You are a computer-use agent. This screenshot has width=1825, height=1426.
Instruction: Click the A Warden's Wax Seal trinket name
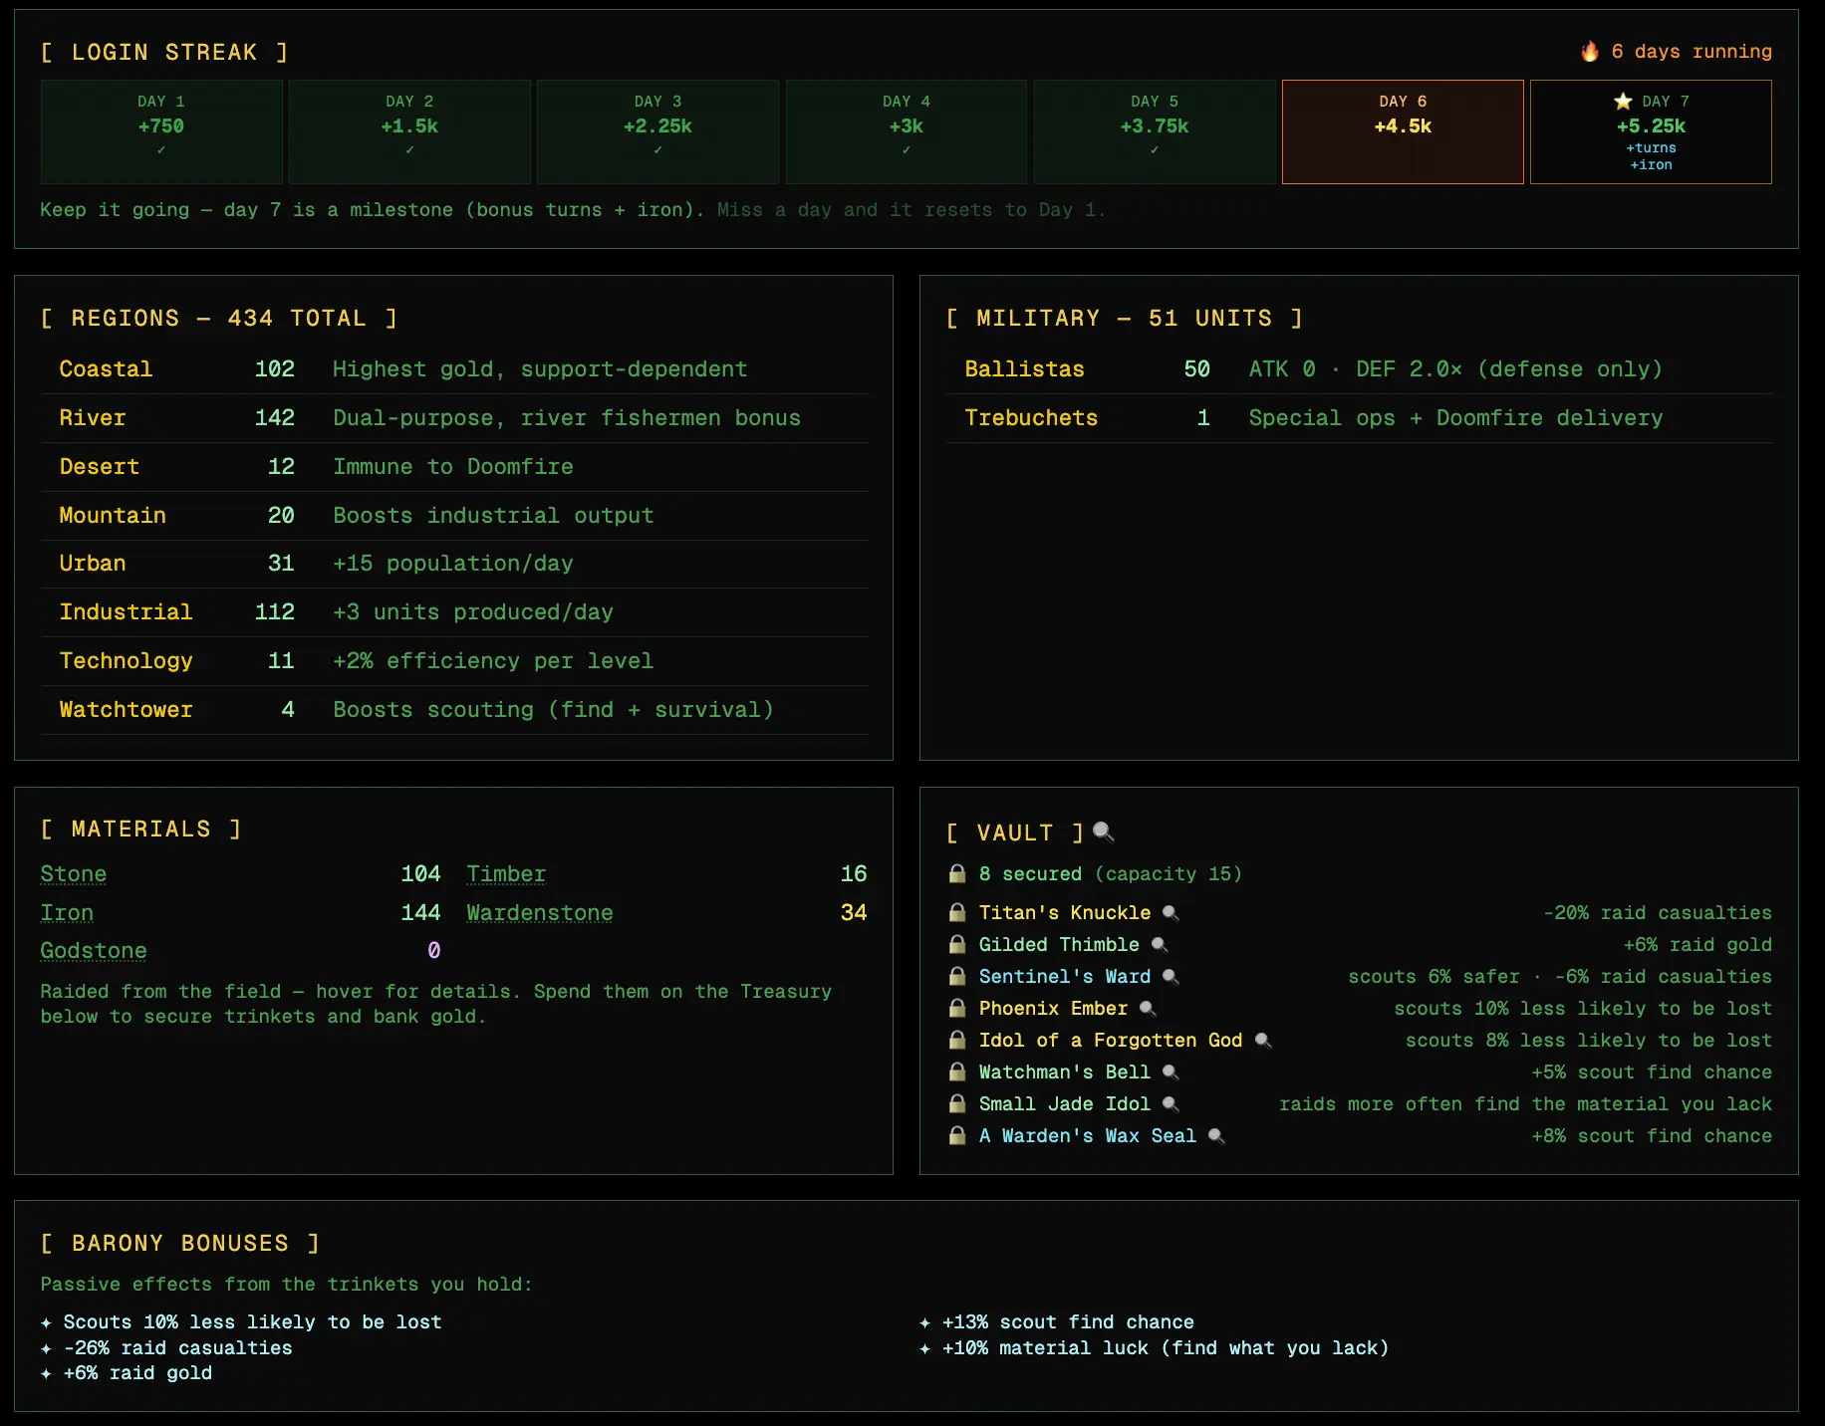point(1088,1136)
